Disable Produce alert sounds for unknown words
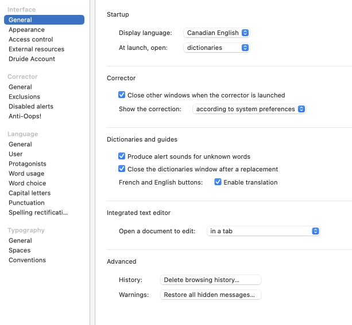 tap(122, 156)
